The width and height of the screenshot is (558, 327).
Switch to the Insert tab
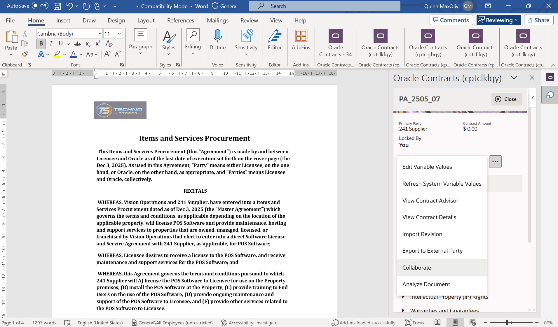point(63,20)
